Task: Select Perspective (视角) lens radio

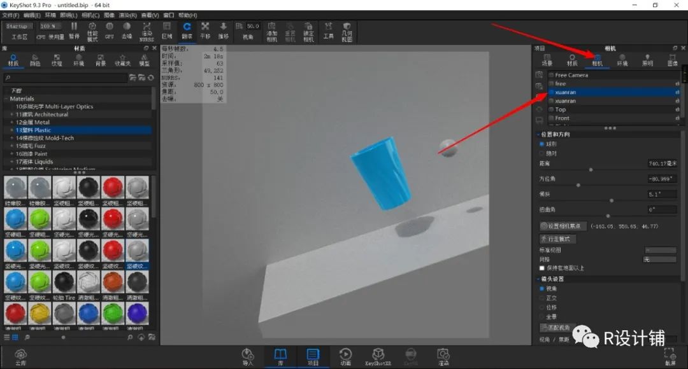Action: click(542, 288)
